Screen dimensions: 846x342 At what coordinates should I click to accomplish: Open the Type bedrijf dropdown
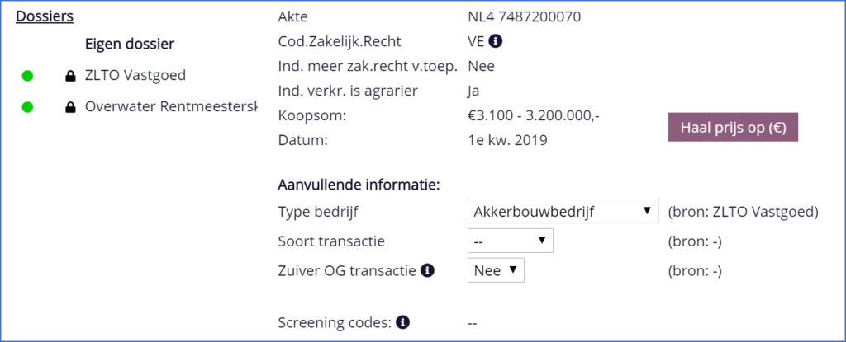pyautogui.click(x=563, y=212)
